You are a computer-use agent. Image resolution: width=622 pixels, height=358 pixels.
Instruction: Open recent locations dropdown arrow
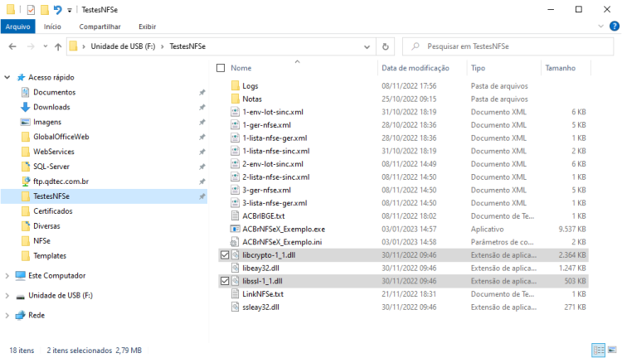[x=46, y=46]
